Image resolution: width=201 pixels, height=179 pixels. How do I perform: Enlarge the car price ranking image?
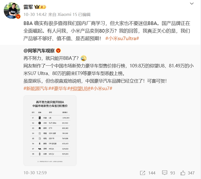coord(50,131)
